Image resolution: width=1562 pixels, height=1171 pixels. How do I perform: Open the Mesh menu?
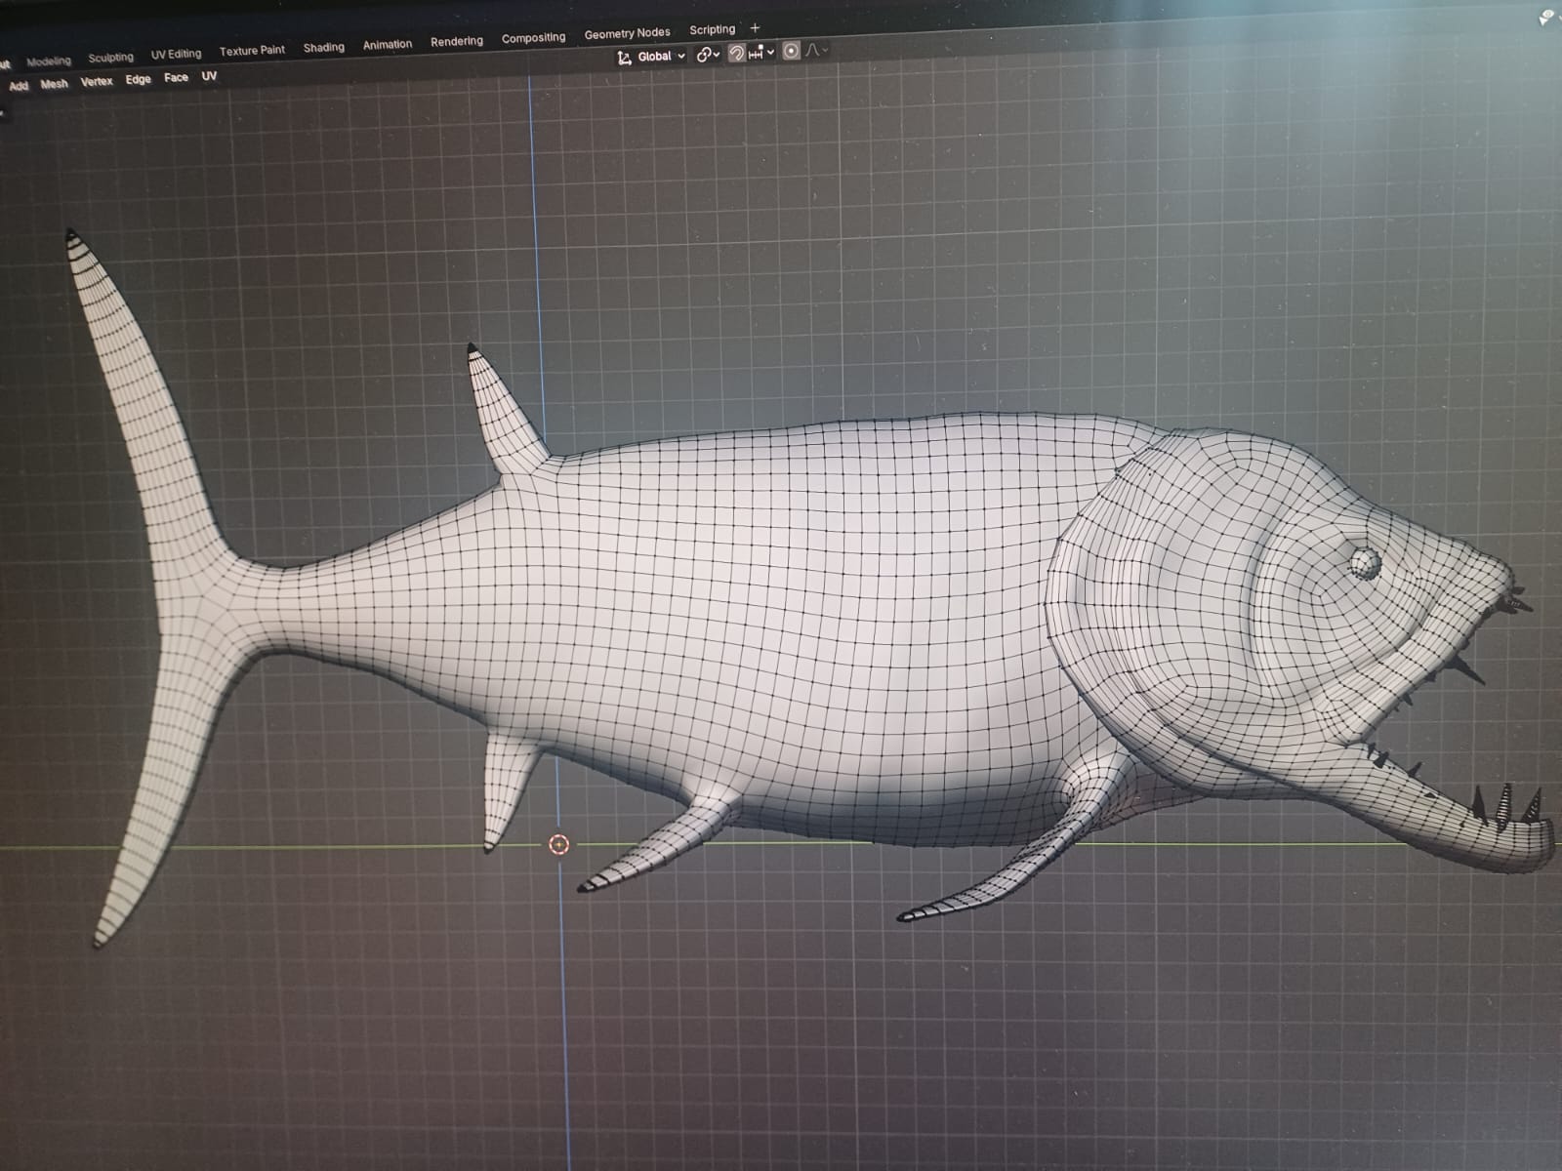click(x=54, y=84)
